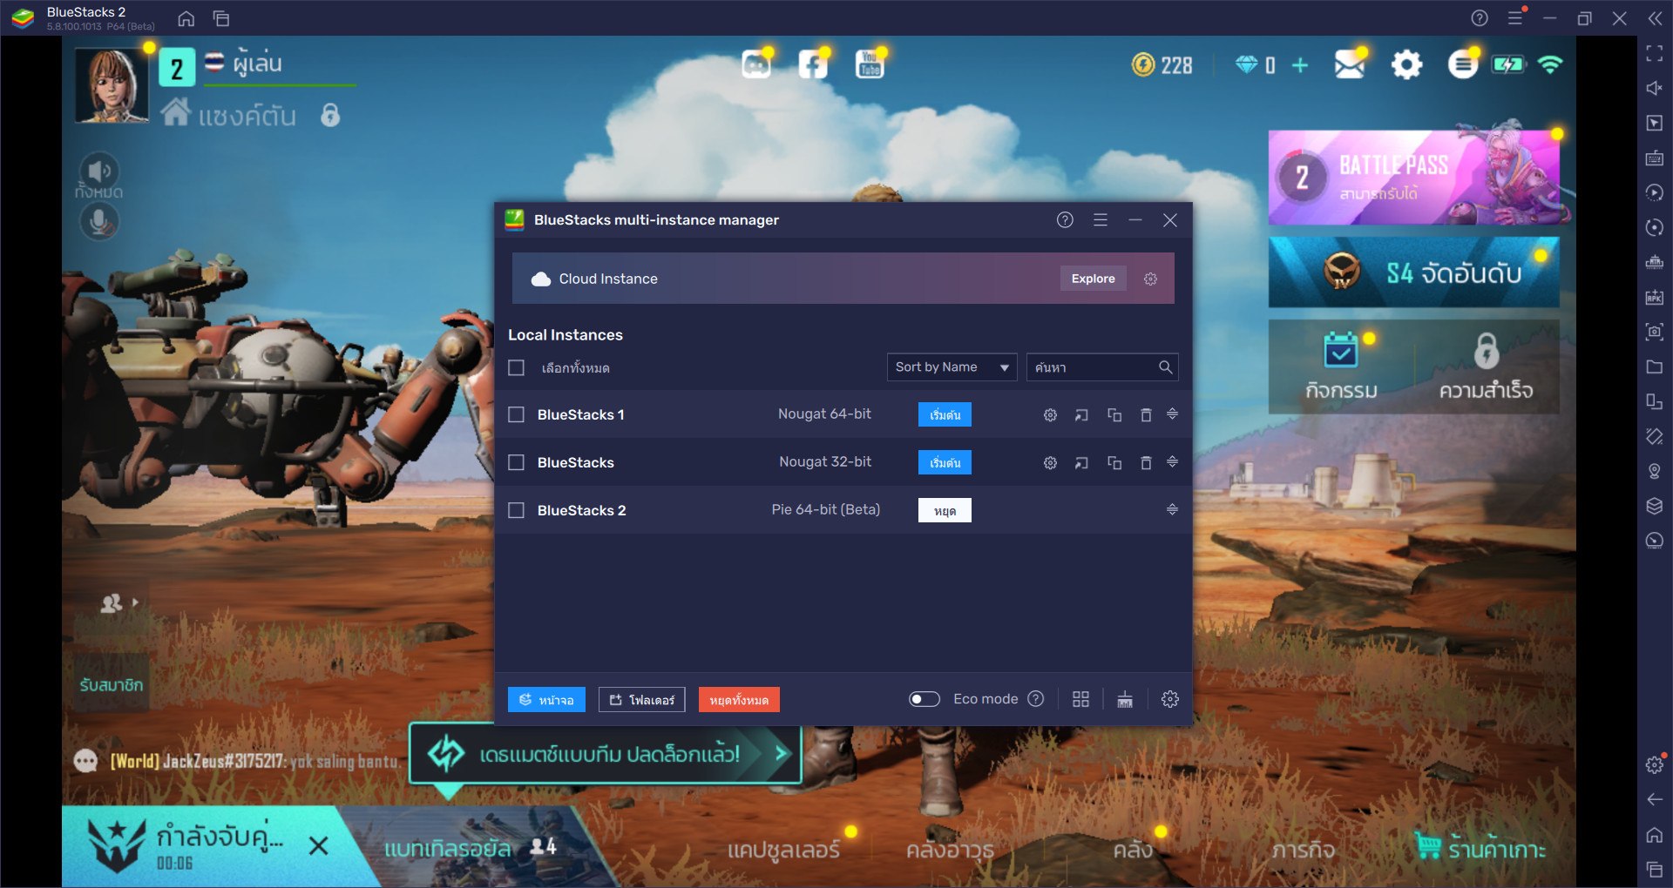This screenshot has height=888, width=1673.
Task: Open Cloud Instance settings gear
Action: 1150,279
